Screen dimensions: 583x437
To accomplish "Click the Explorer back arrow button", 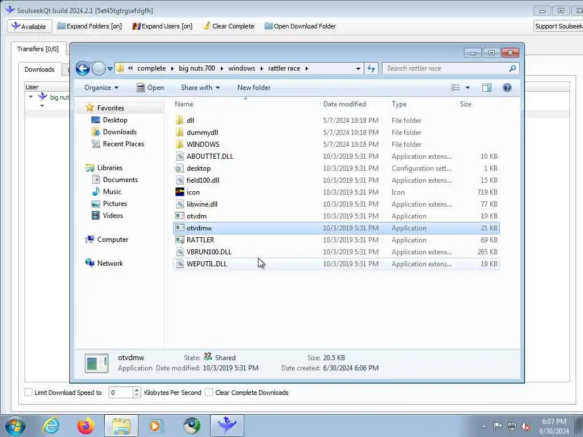I will click(83, 68).
